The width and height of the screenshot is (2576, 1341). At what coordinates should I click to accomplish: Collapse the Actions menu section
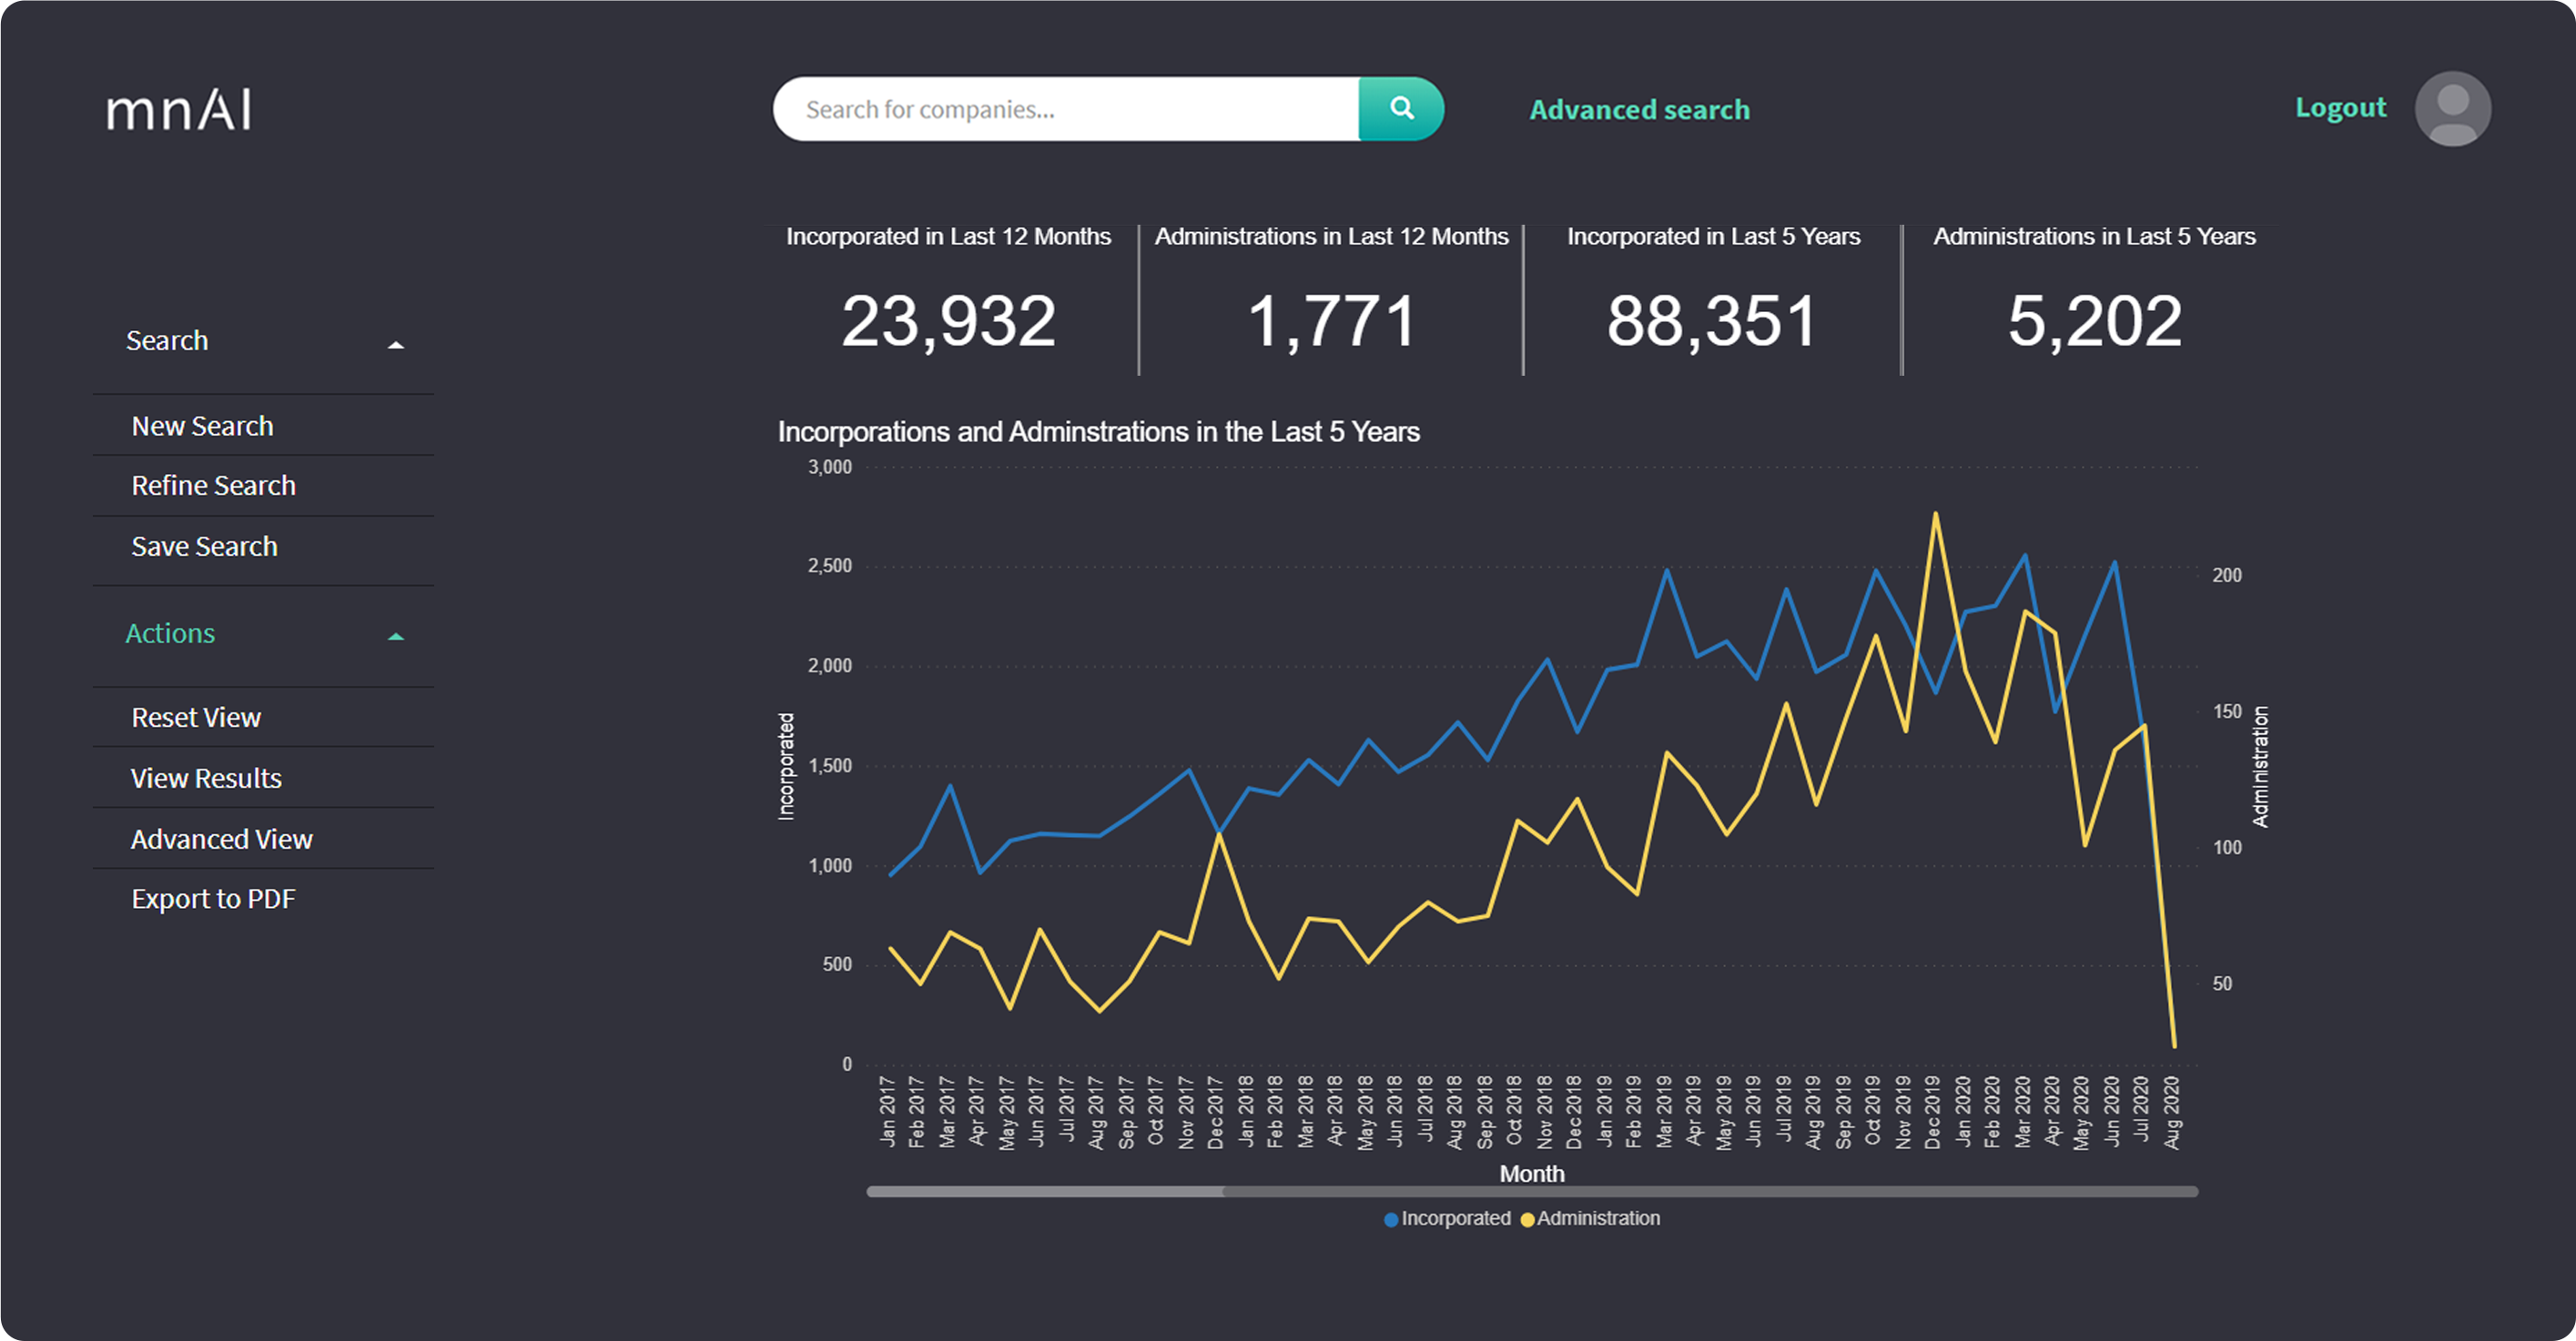pyautogui.click(x=396, y=637)
